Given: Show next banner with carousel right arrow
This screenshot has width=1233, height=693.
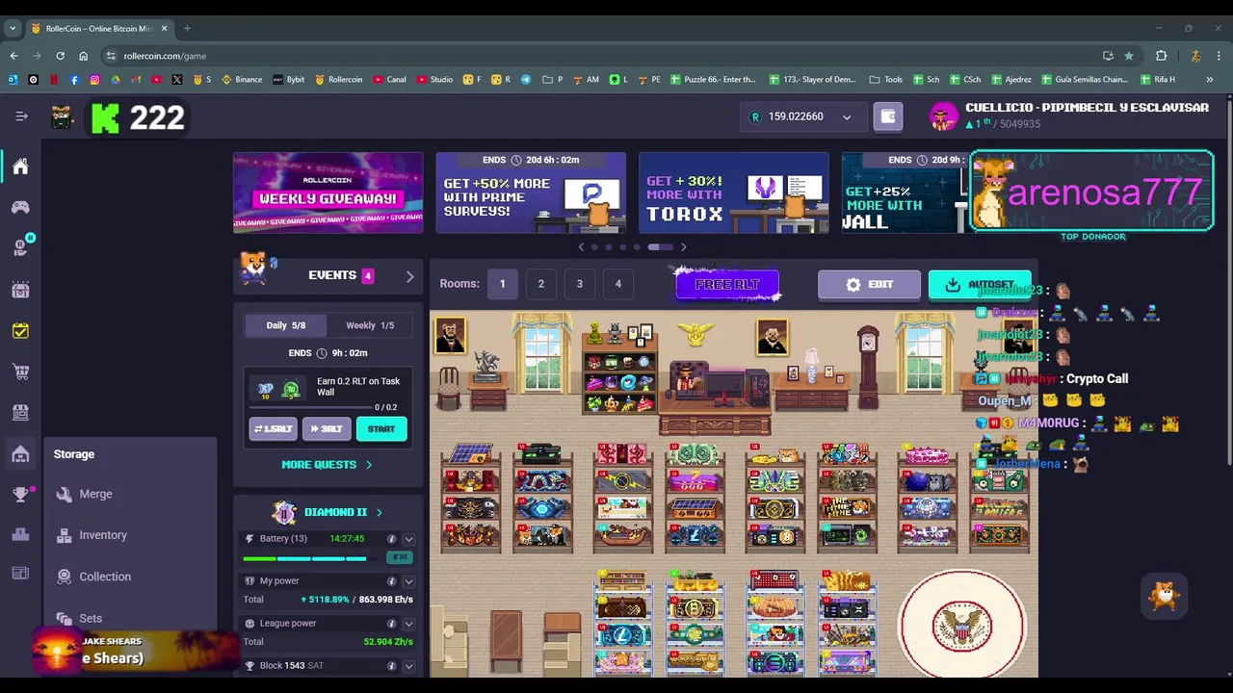Looking at the screenshot, I should pyautogui.click(x=683, y=247).
